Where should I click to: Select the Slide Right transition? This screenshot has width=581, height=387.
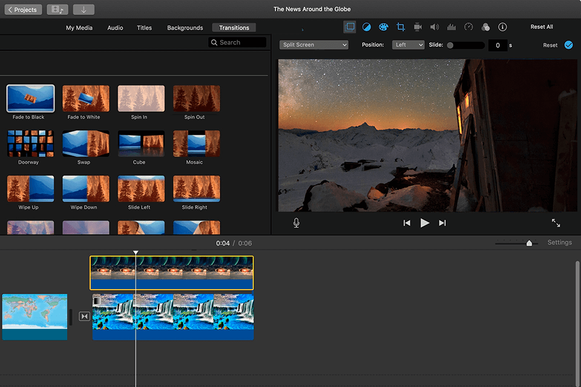coord(196,189)
